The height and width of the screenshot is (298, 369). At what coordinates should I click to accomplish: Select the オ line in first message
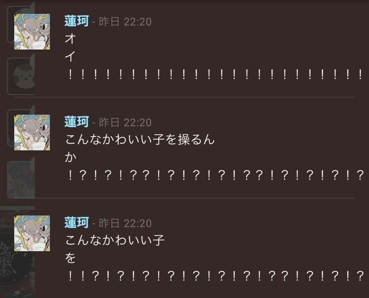(x=70, y=39)
